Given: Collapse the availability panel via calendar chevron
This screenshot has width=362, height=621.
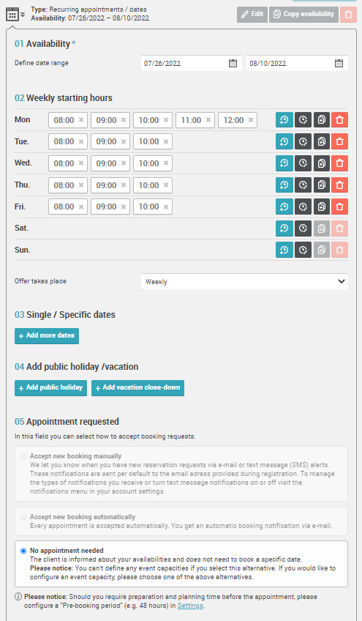Looking at the screenshot, I should pyautogui.click(x=23, y=15).
